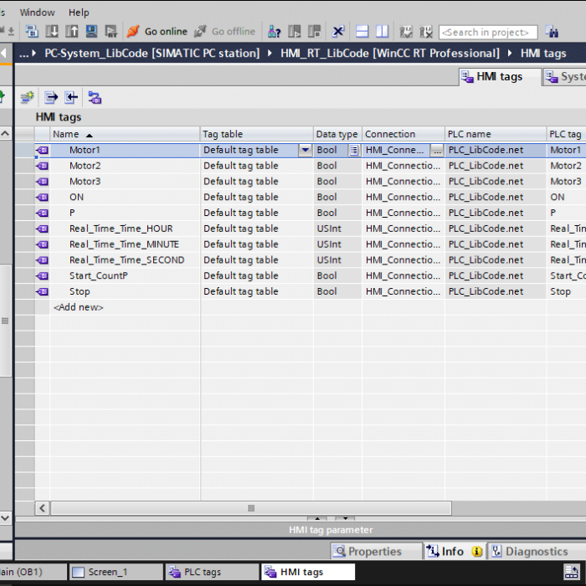Click the Connection column header

pos(403,134)
